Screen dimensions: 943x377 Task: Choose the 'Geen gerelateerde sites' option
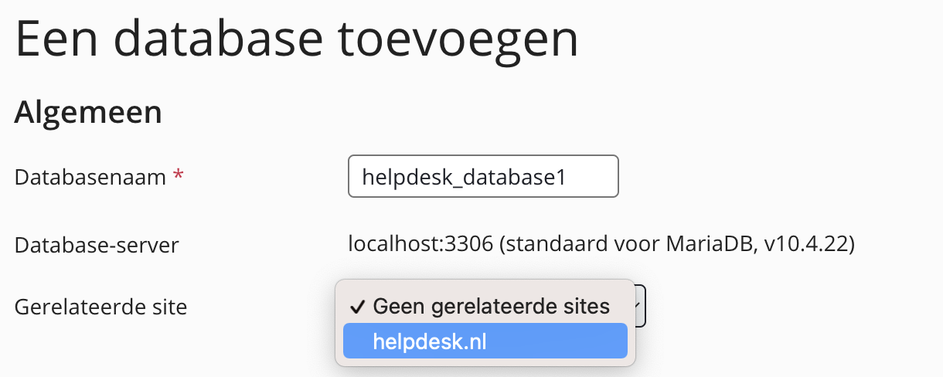[491, 306]
